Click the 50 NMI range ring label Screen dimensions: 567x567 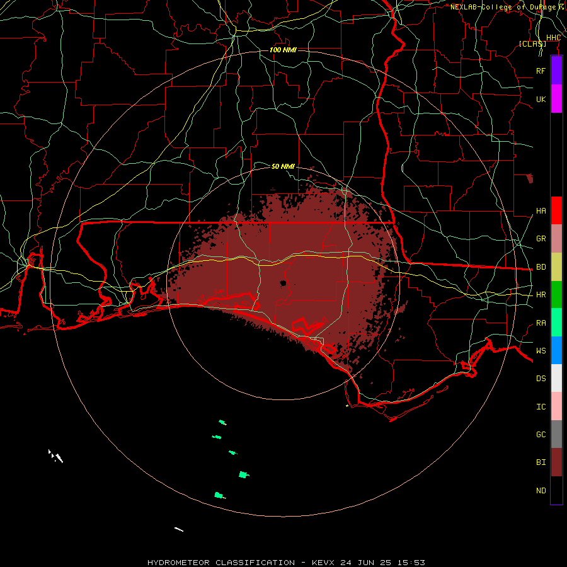tap(283, 166)
